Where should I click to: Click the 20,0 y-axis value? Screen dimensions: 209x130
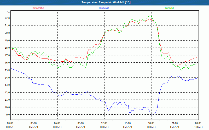[x=7, y=33]
